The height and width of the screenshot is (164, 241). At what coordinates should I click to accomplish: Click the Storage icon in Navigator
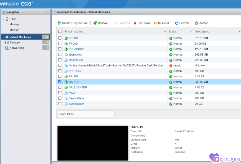click(x=7, y=43)
